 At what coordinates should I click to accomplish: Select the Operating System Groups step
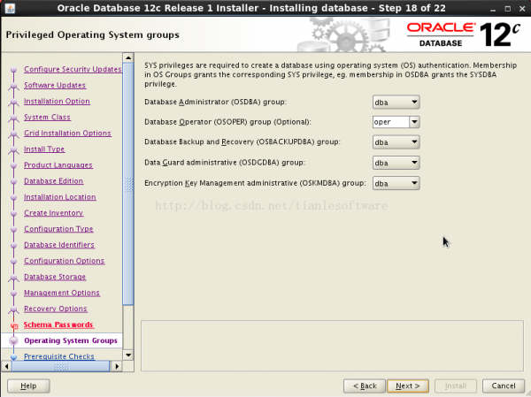[71, 340]
